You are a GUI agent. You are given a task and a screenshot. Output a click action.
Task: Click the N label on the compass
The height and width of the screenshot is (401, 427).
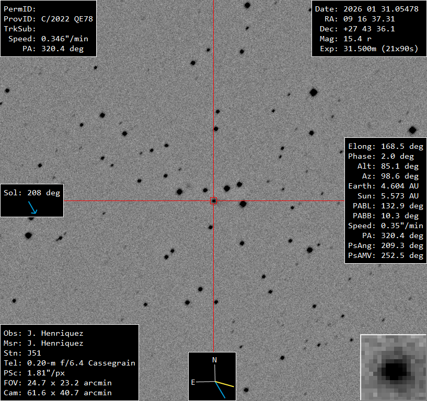[x=214, y=360]
